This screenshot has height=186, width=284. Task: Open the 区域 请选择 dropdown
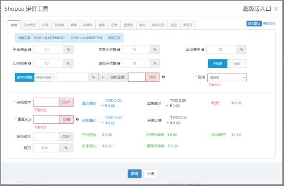(x=227, y=78)
